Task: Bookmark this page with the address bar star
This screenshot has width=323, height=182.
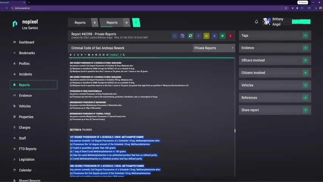Action: point(286,8)
